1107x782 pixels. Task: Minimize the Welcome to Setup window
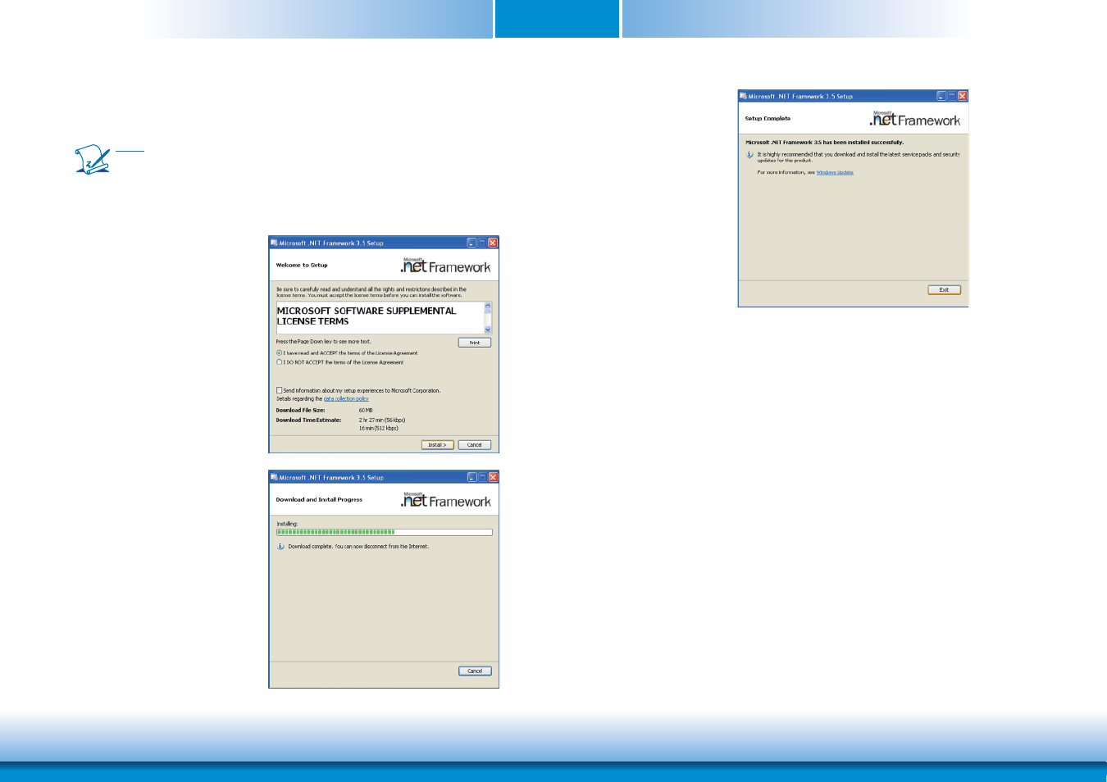pyautogui.click(x=471, y=243)
